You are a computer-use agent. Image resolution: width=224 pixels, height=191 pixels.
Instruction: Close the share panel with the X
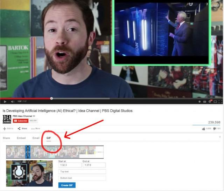(x=220, y=137)
